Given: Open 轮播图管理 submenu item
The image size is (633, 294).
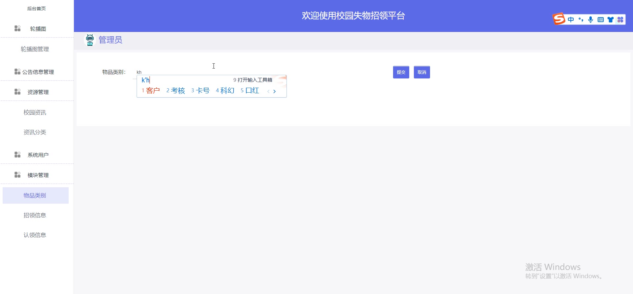Looking at the screenshot, I should (x=35, y=49).
